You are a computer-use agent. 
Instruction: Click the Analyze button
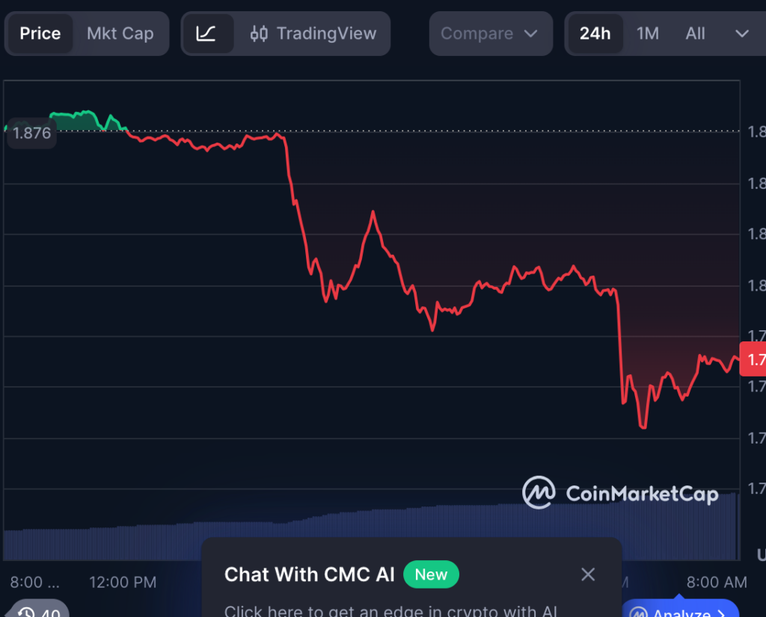(681, 611)
